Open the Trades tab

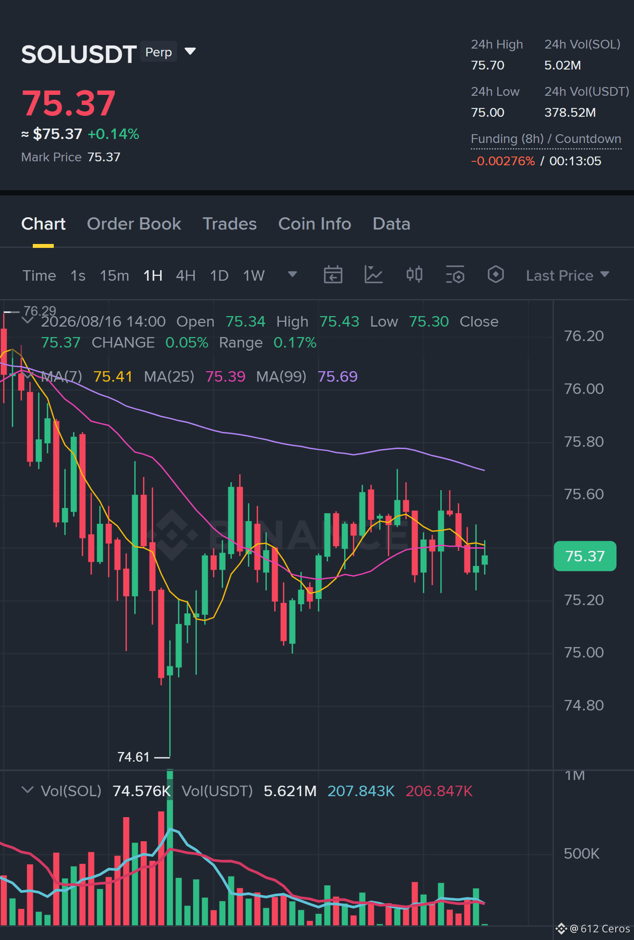(230, 224)
